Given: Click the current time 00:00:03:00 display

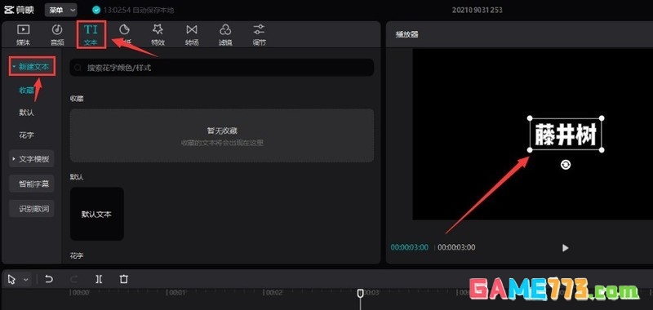Looking at the screenshot, I should (x=410, y=247).
